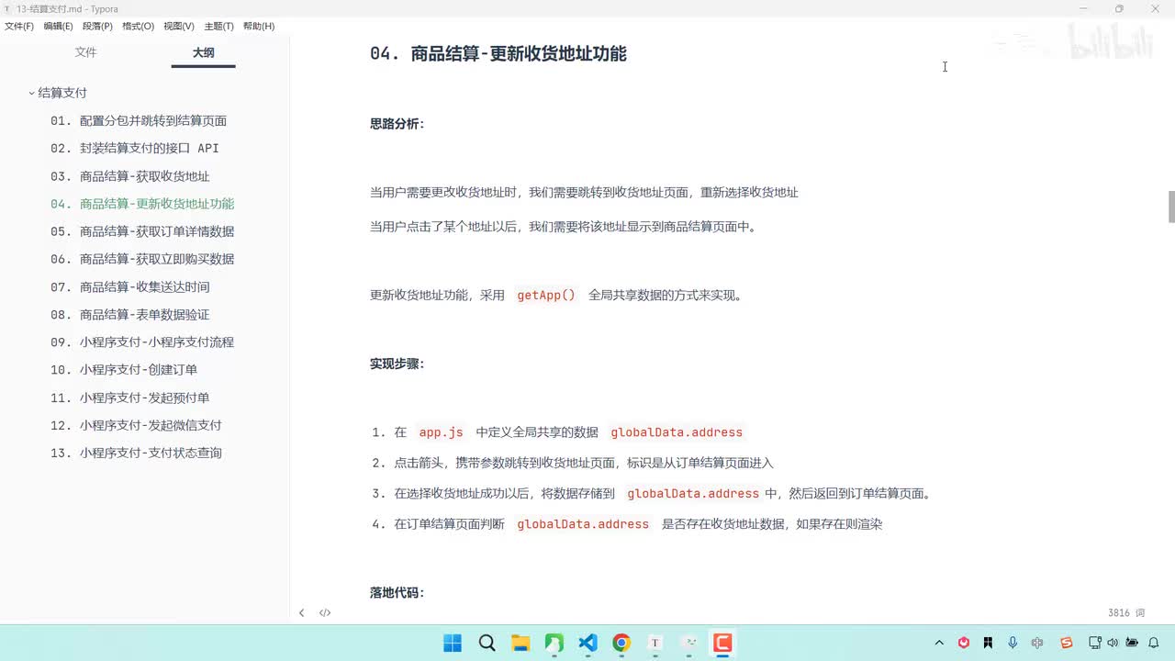Open the green app icon on taskbar

pos(554,643)
